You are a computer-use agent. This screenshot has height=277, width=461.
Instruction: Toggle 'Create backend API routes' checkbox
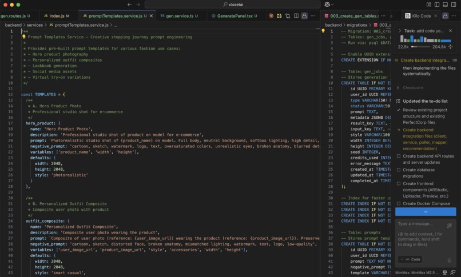pos(399,156)
